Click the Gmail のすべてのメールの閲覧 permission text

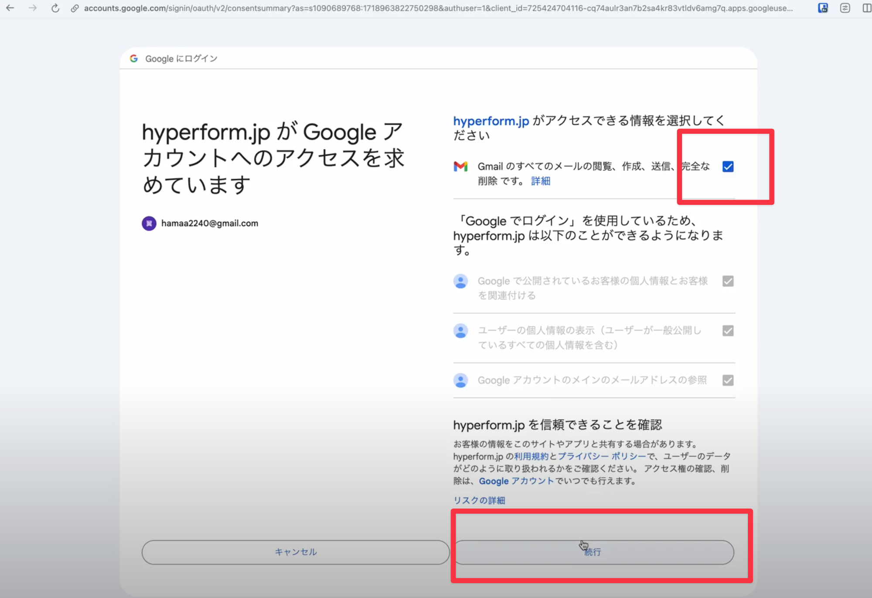click(594, 173)
